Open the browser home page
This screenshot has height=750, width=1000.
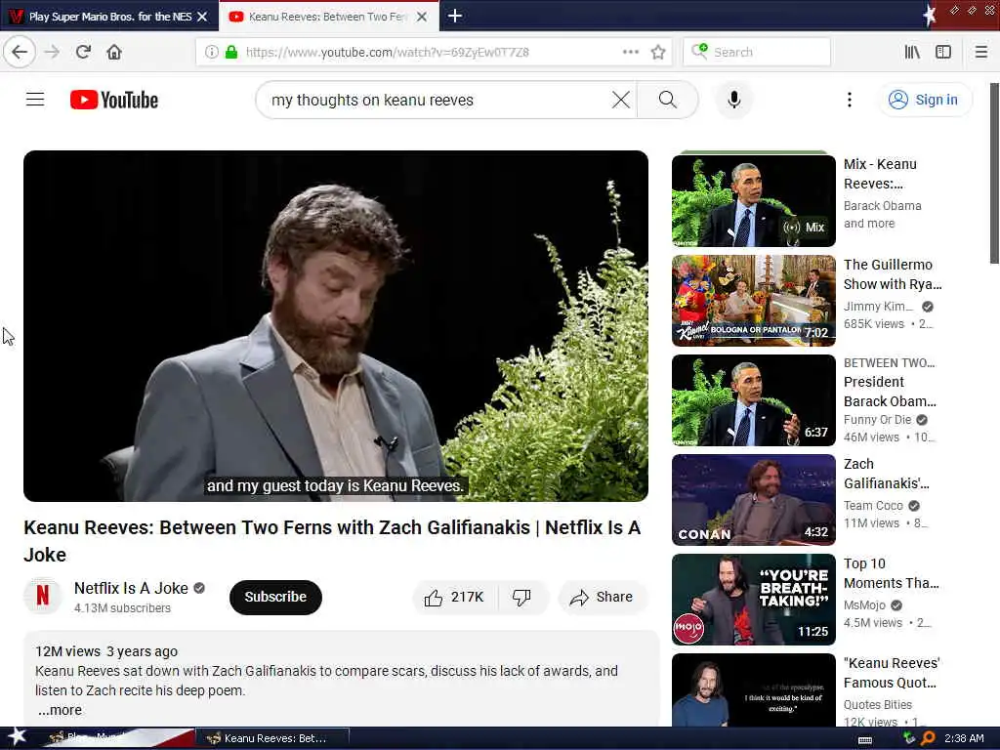coord(114,52)
